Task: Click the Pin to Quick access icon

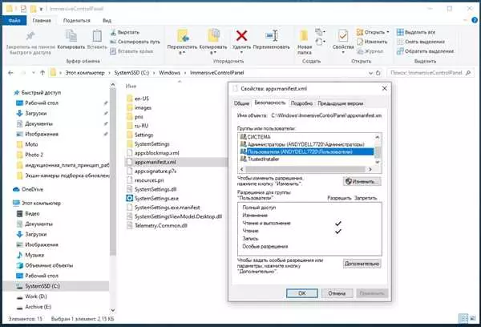Action: tap(30, 36)
